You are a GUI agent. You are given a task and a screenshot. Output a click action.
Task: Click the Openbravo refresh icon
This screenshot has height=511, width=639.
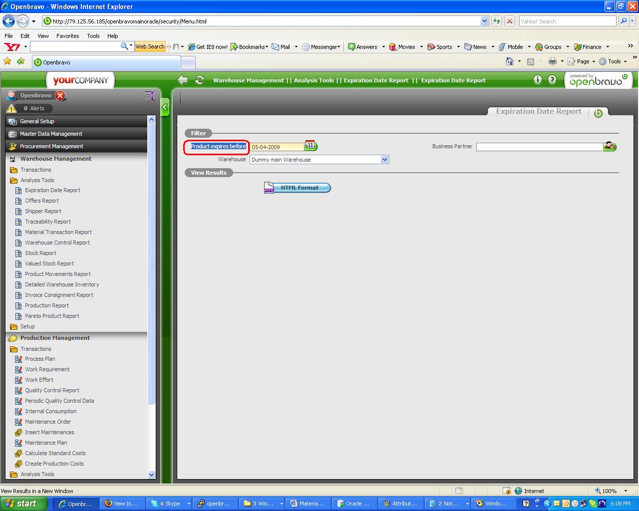tap(199, 80)
